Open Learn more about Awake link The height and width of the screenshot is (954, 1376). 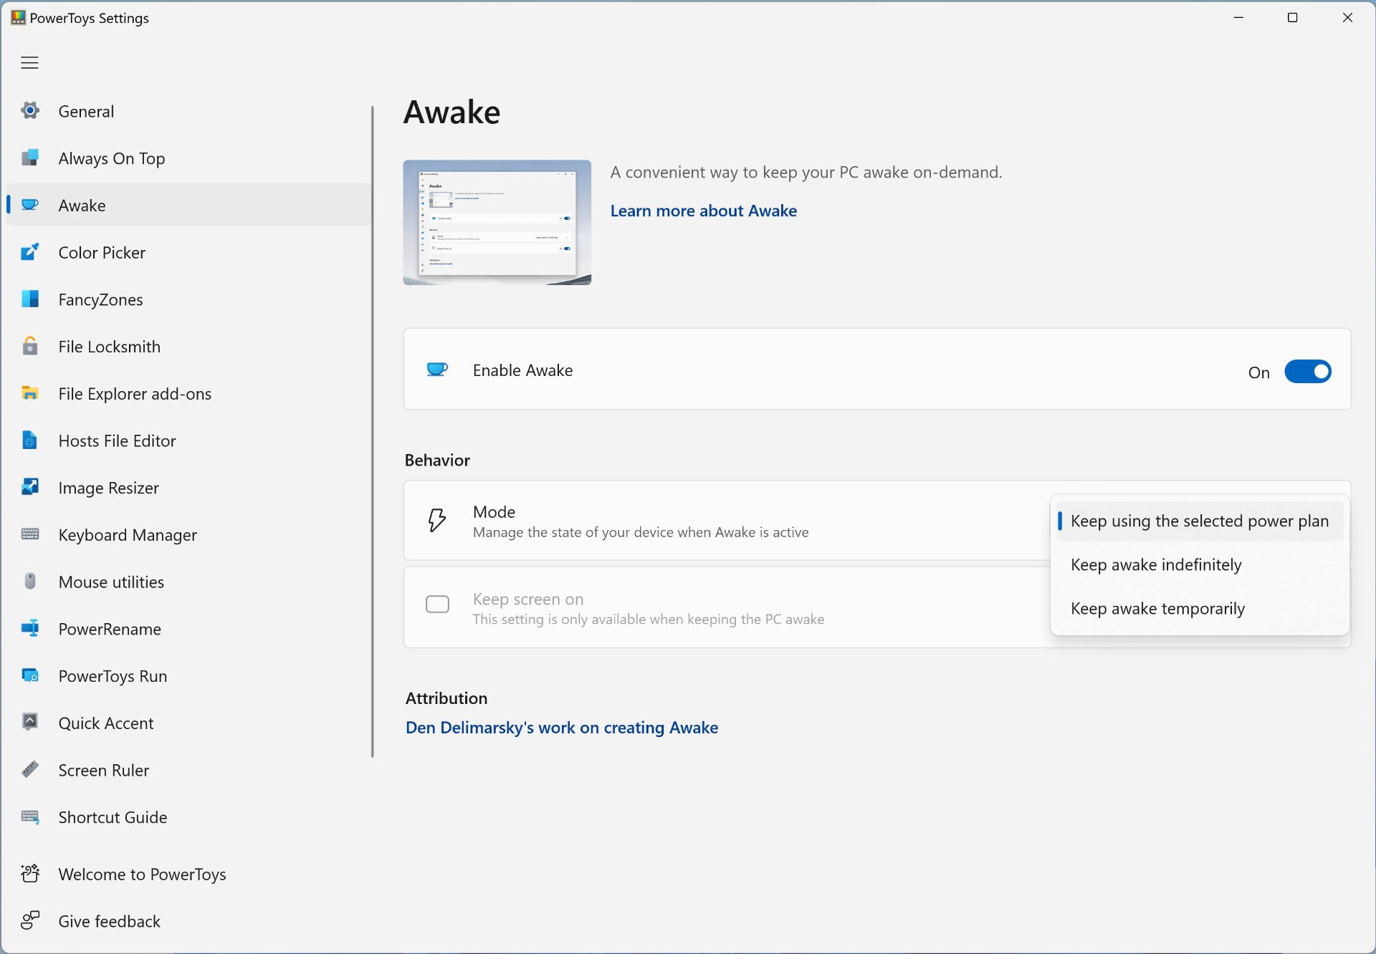point(703,211)
